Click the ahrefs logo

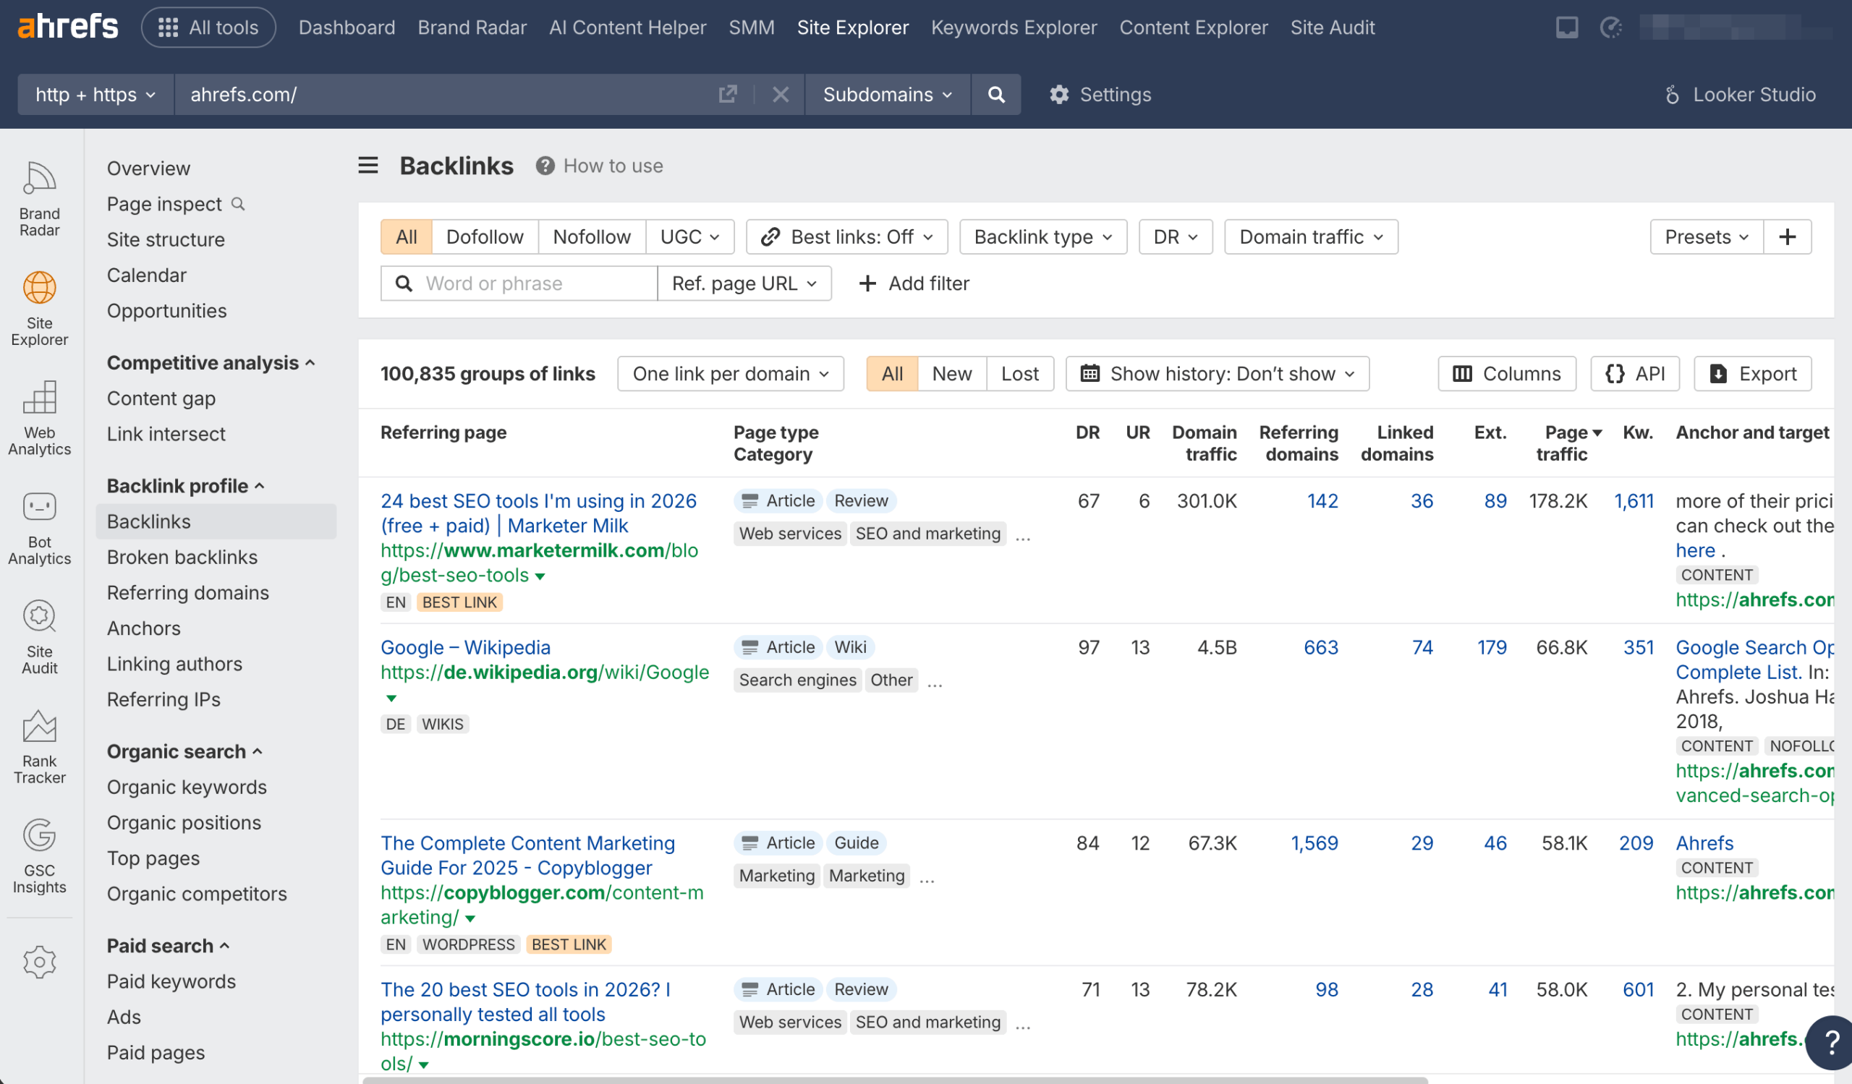click(67, 27)
